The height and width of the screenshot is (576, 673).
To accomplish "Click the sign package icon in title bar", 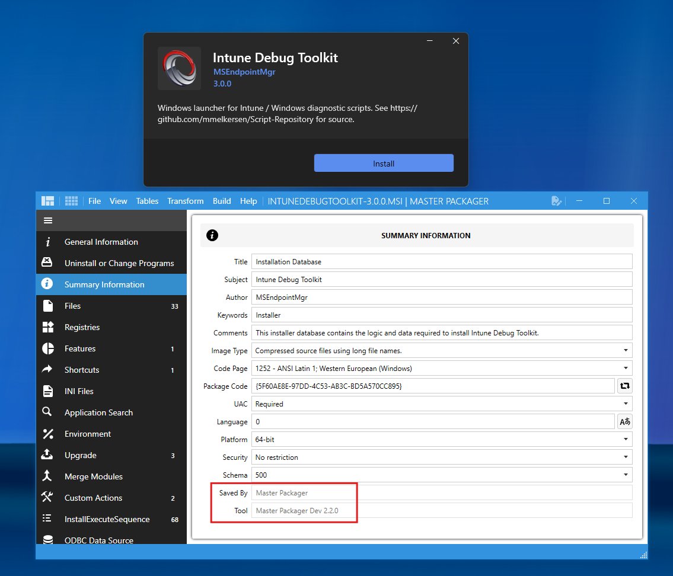I will (x=556, y=201).
